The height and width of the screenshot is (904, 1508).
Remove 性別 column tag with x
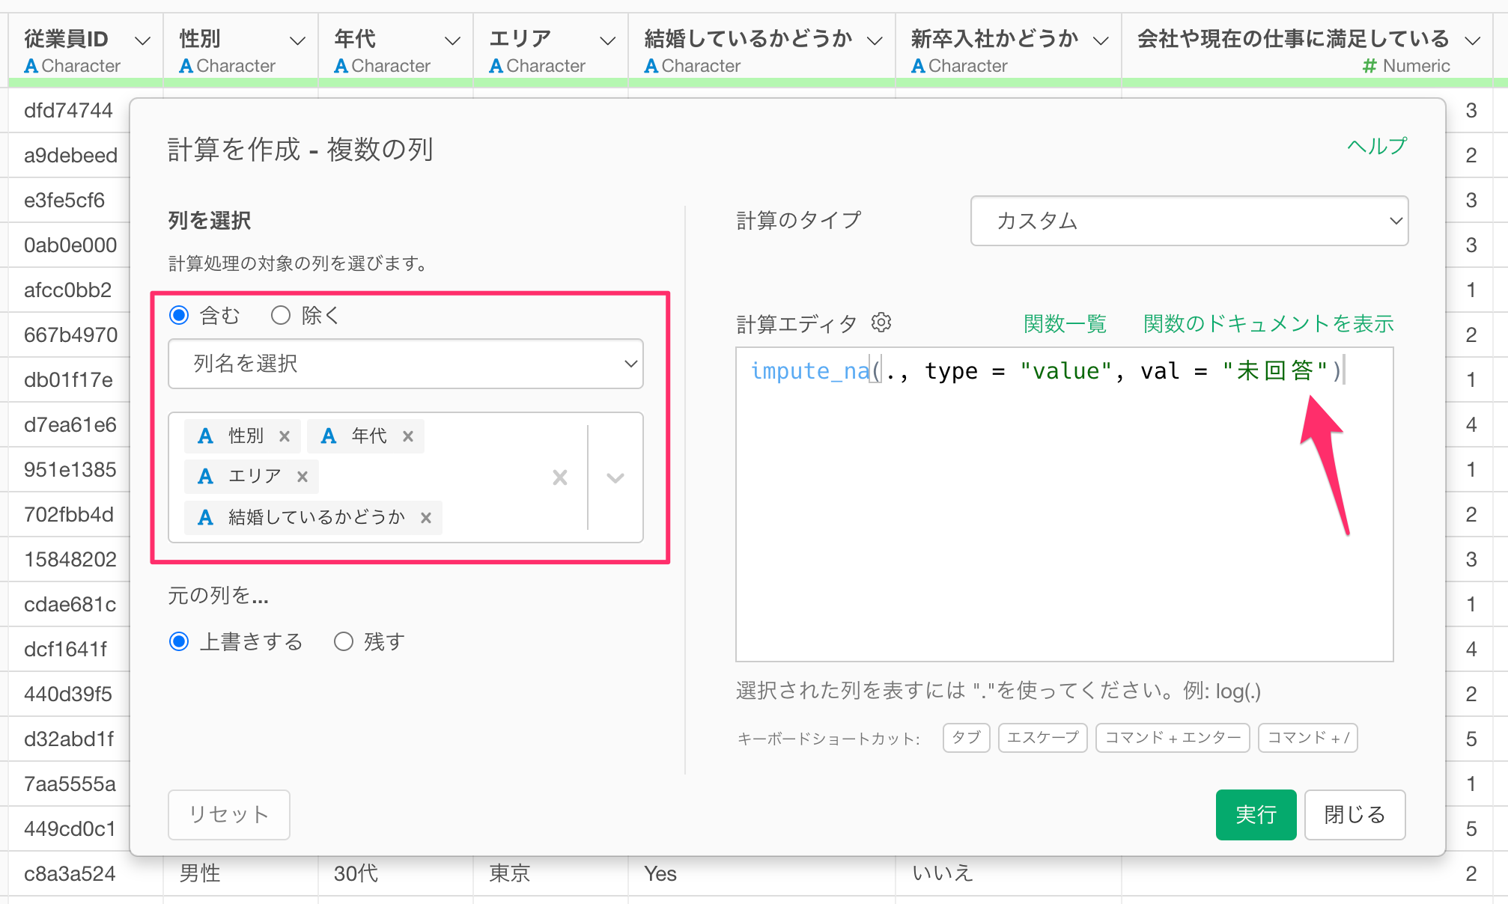tap(285, 436)
